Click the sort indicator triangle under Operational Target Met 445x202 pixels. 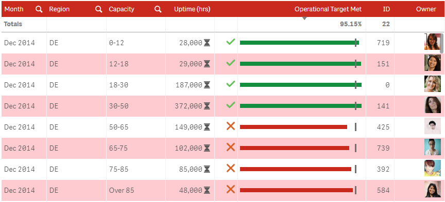tap(304, 19)
